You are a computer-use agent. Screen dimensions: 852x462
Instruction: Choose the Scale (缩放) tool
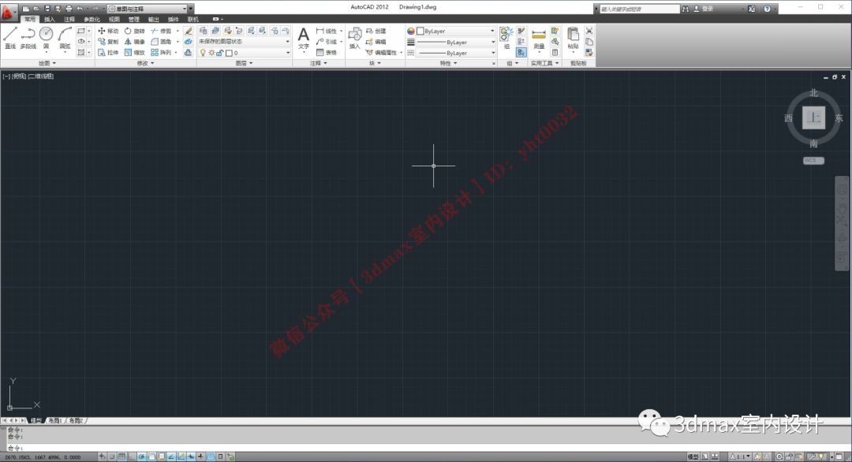point(134,53)
